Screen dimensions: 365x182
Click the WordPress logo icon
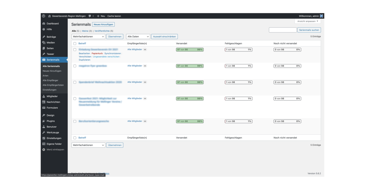point(44,16)
